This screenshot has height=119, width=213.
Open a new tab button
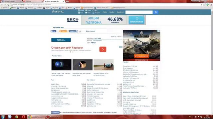[x=67, y=1]
